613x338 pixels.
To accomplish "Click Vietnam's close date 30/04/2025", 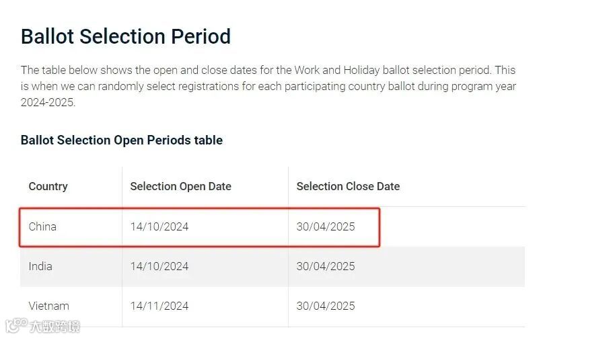I will click(325, 306).
